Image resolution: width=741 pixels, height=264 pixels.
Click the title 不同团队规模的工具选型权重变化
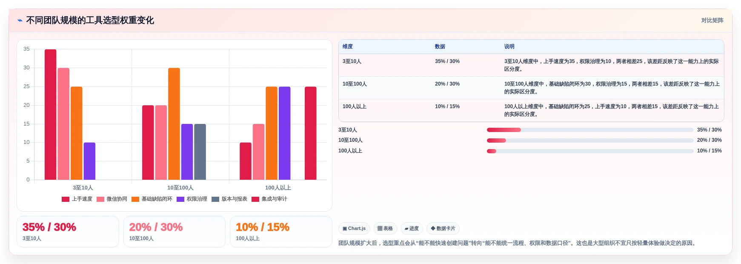90,20
